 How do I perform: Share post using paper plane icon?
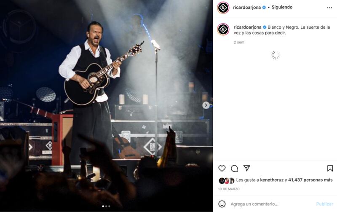[x=246, y=168]
